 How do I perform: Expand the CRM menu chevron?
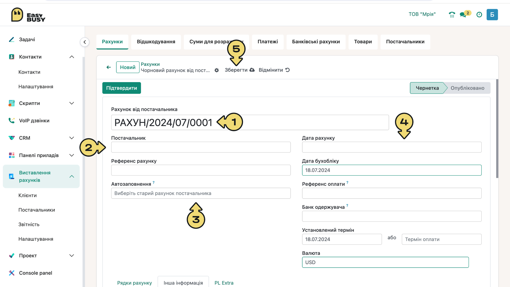point(72,138)
